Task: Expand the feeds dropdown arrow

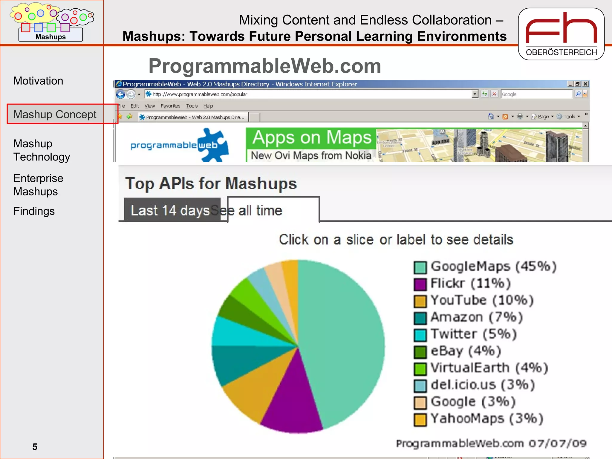Action: point(512,117)
